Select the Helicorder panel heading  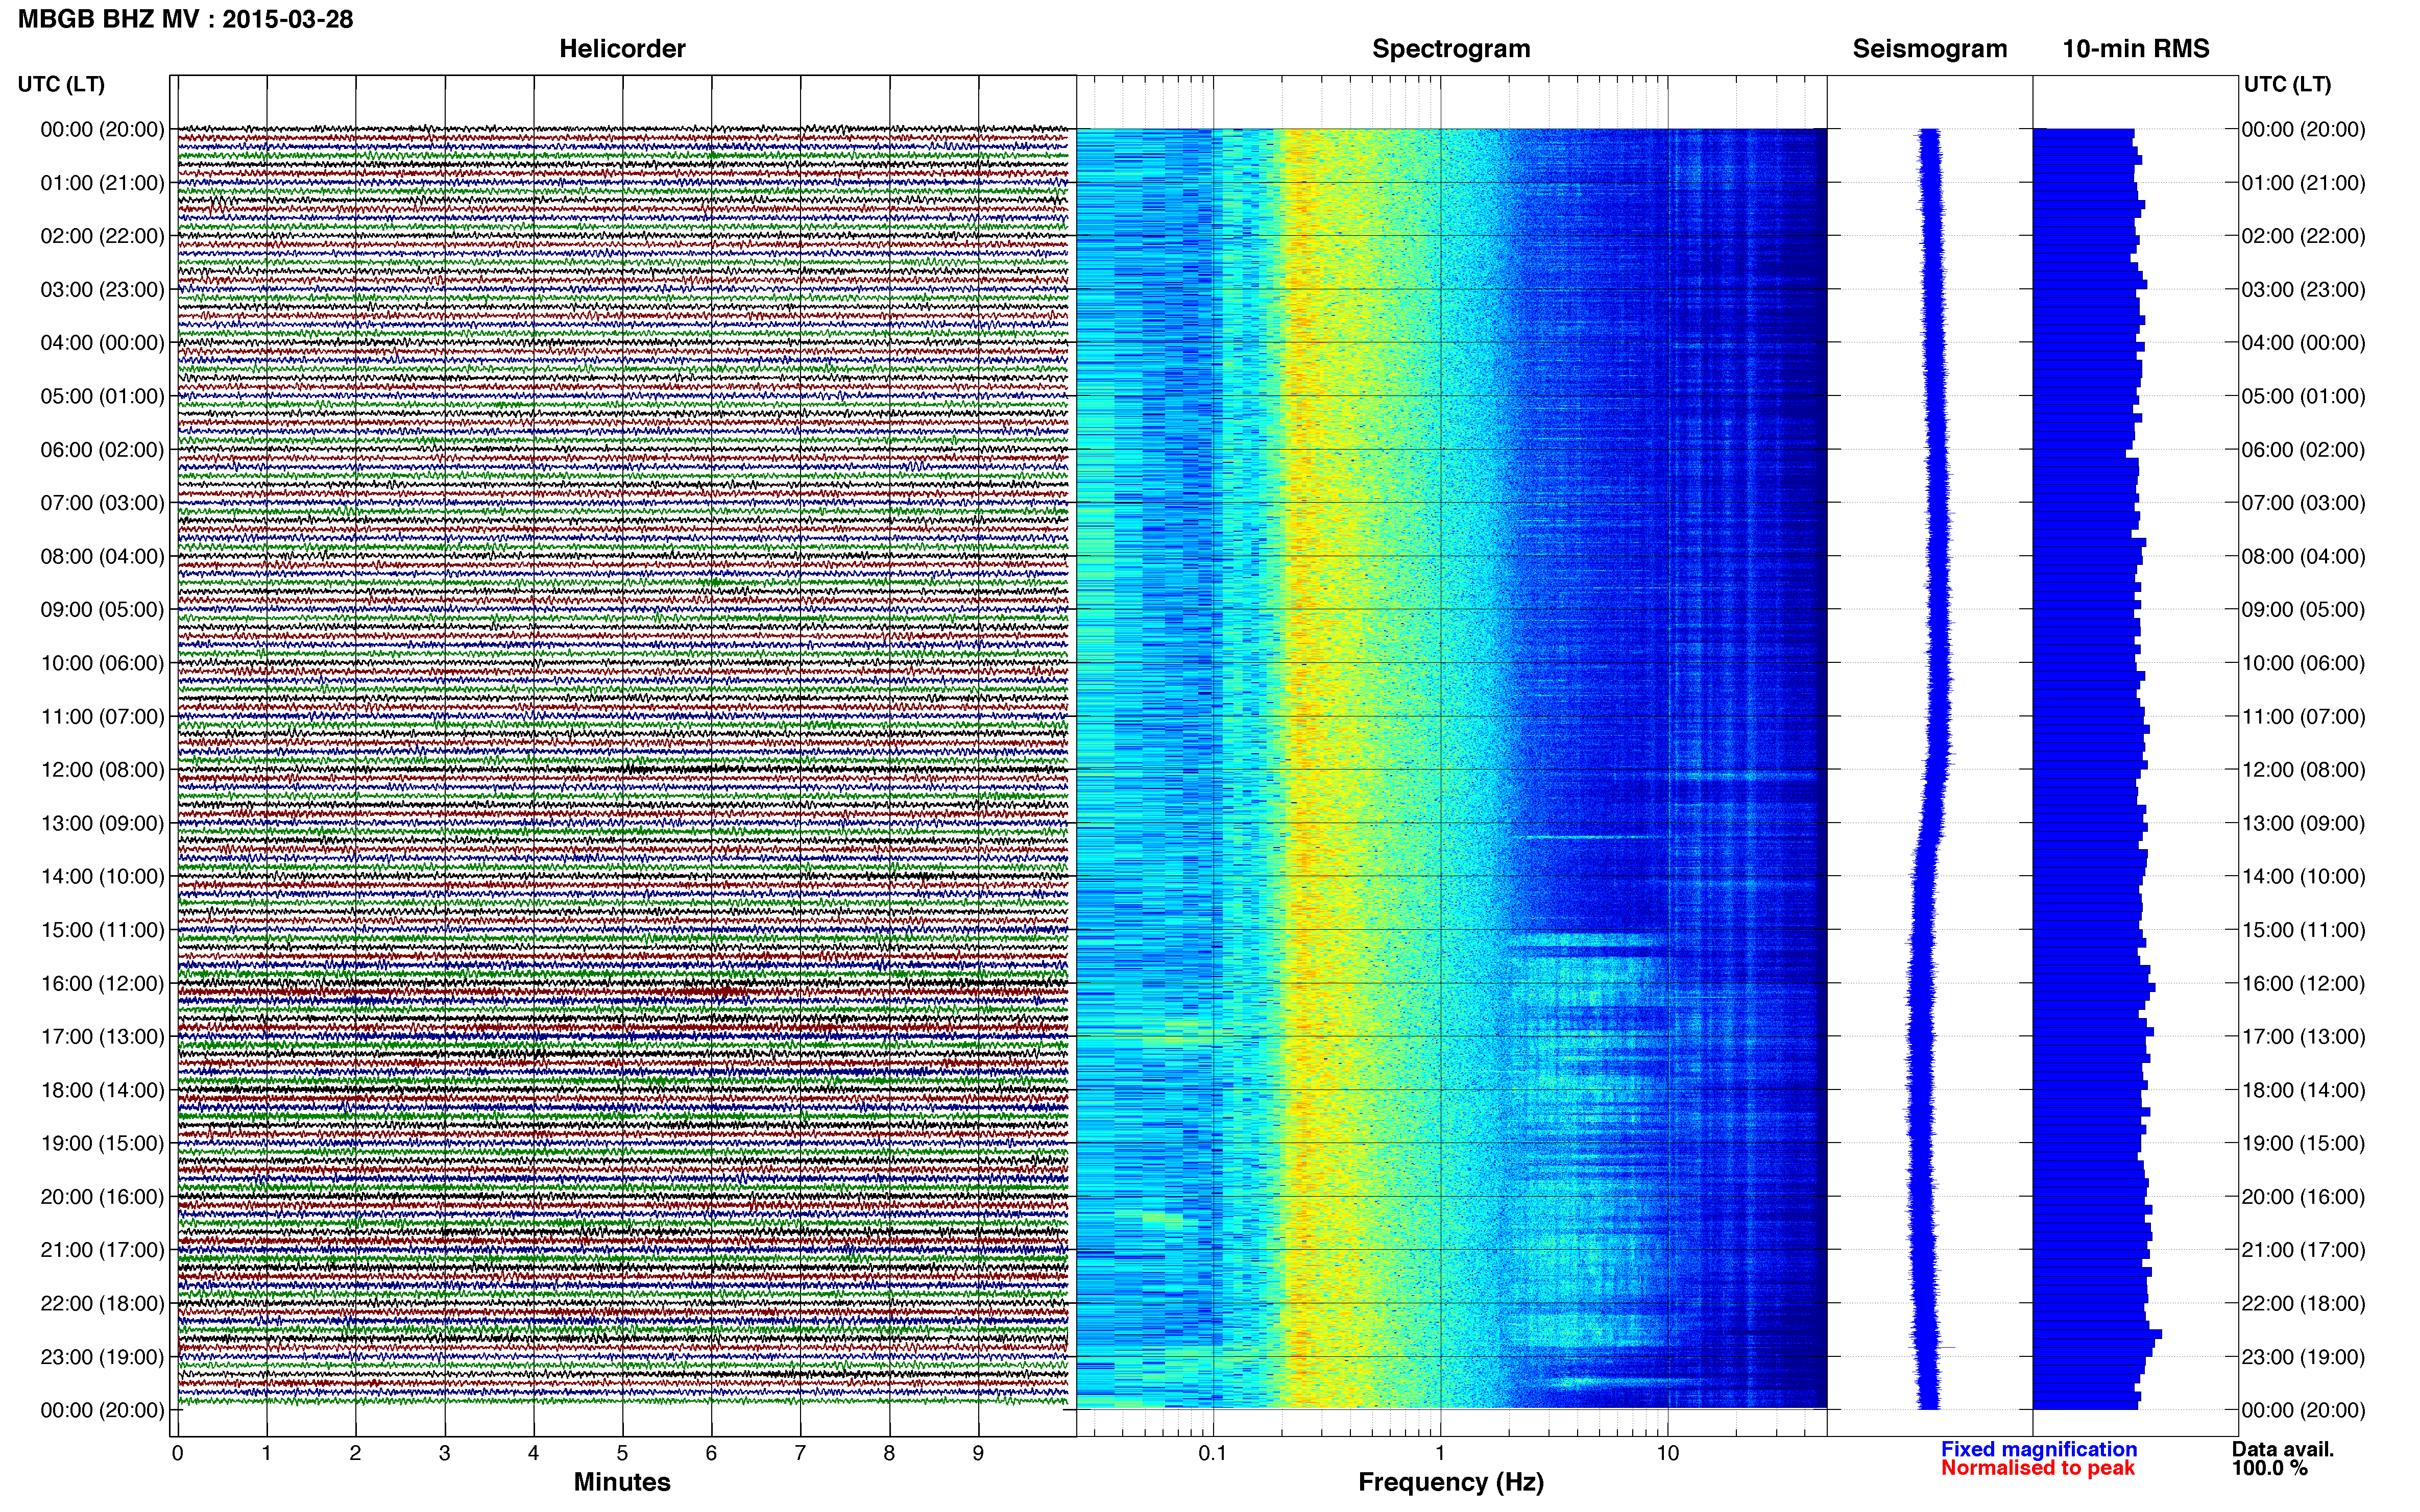[x=622, y=49]
